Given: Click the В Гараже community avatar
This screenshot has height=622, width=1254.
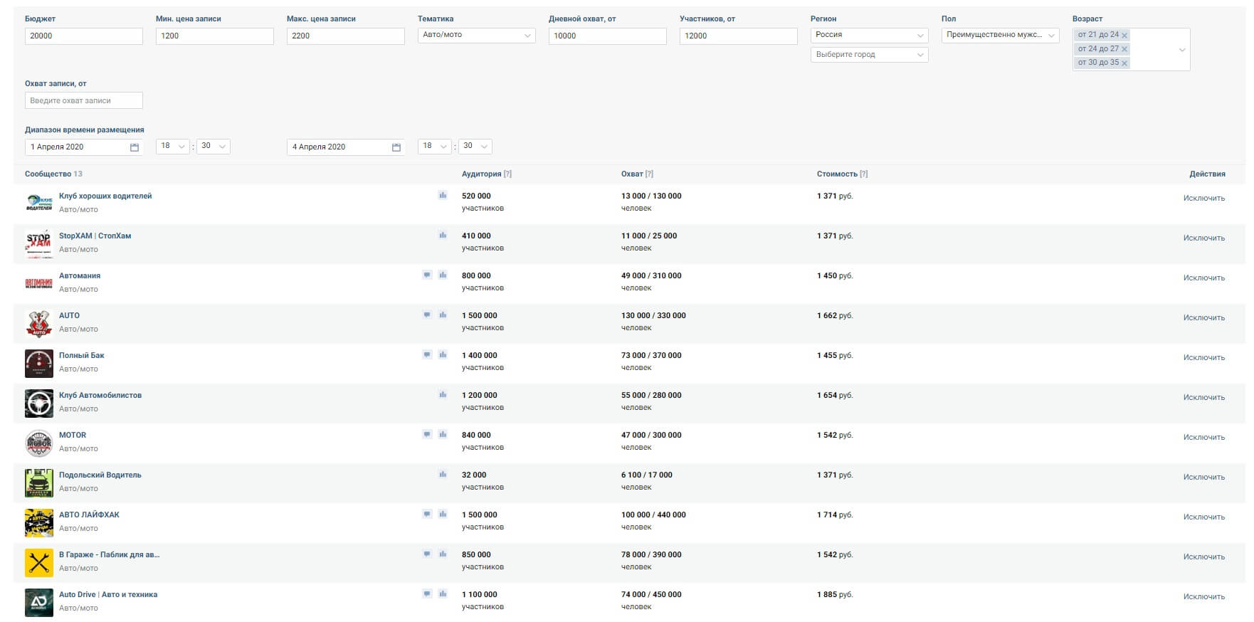Looking at the screenshot, I should (39, 562).
